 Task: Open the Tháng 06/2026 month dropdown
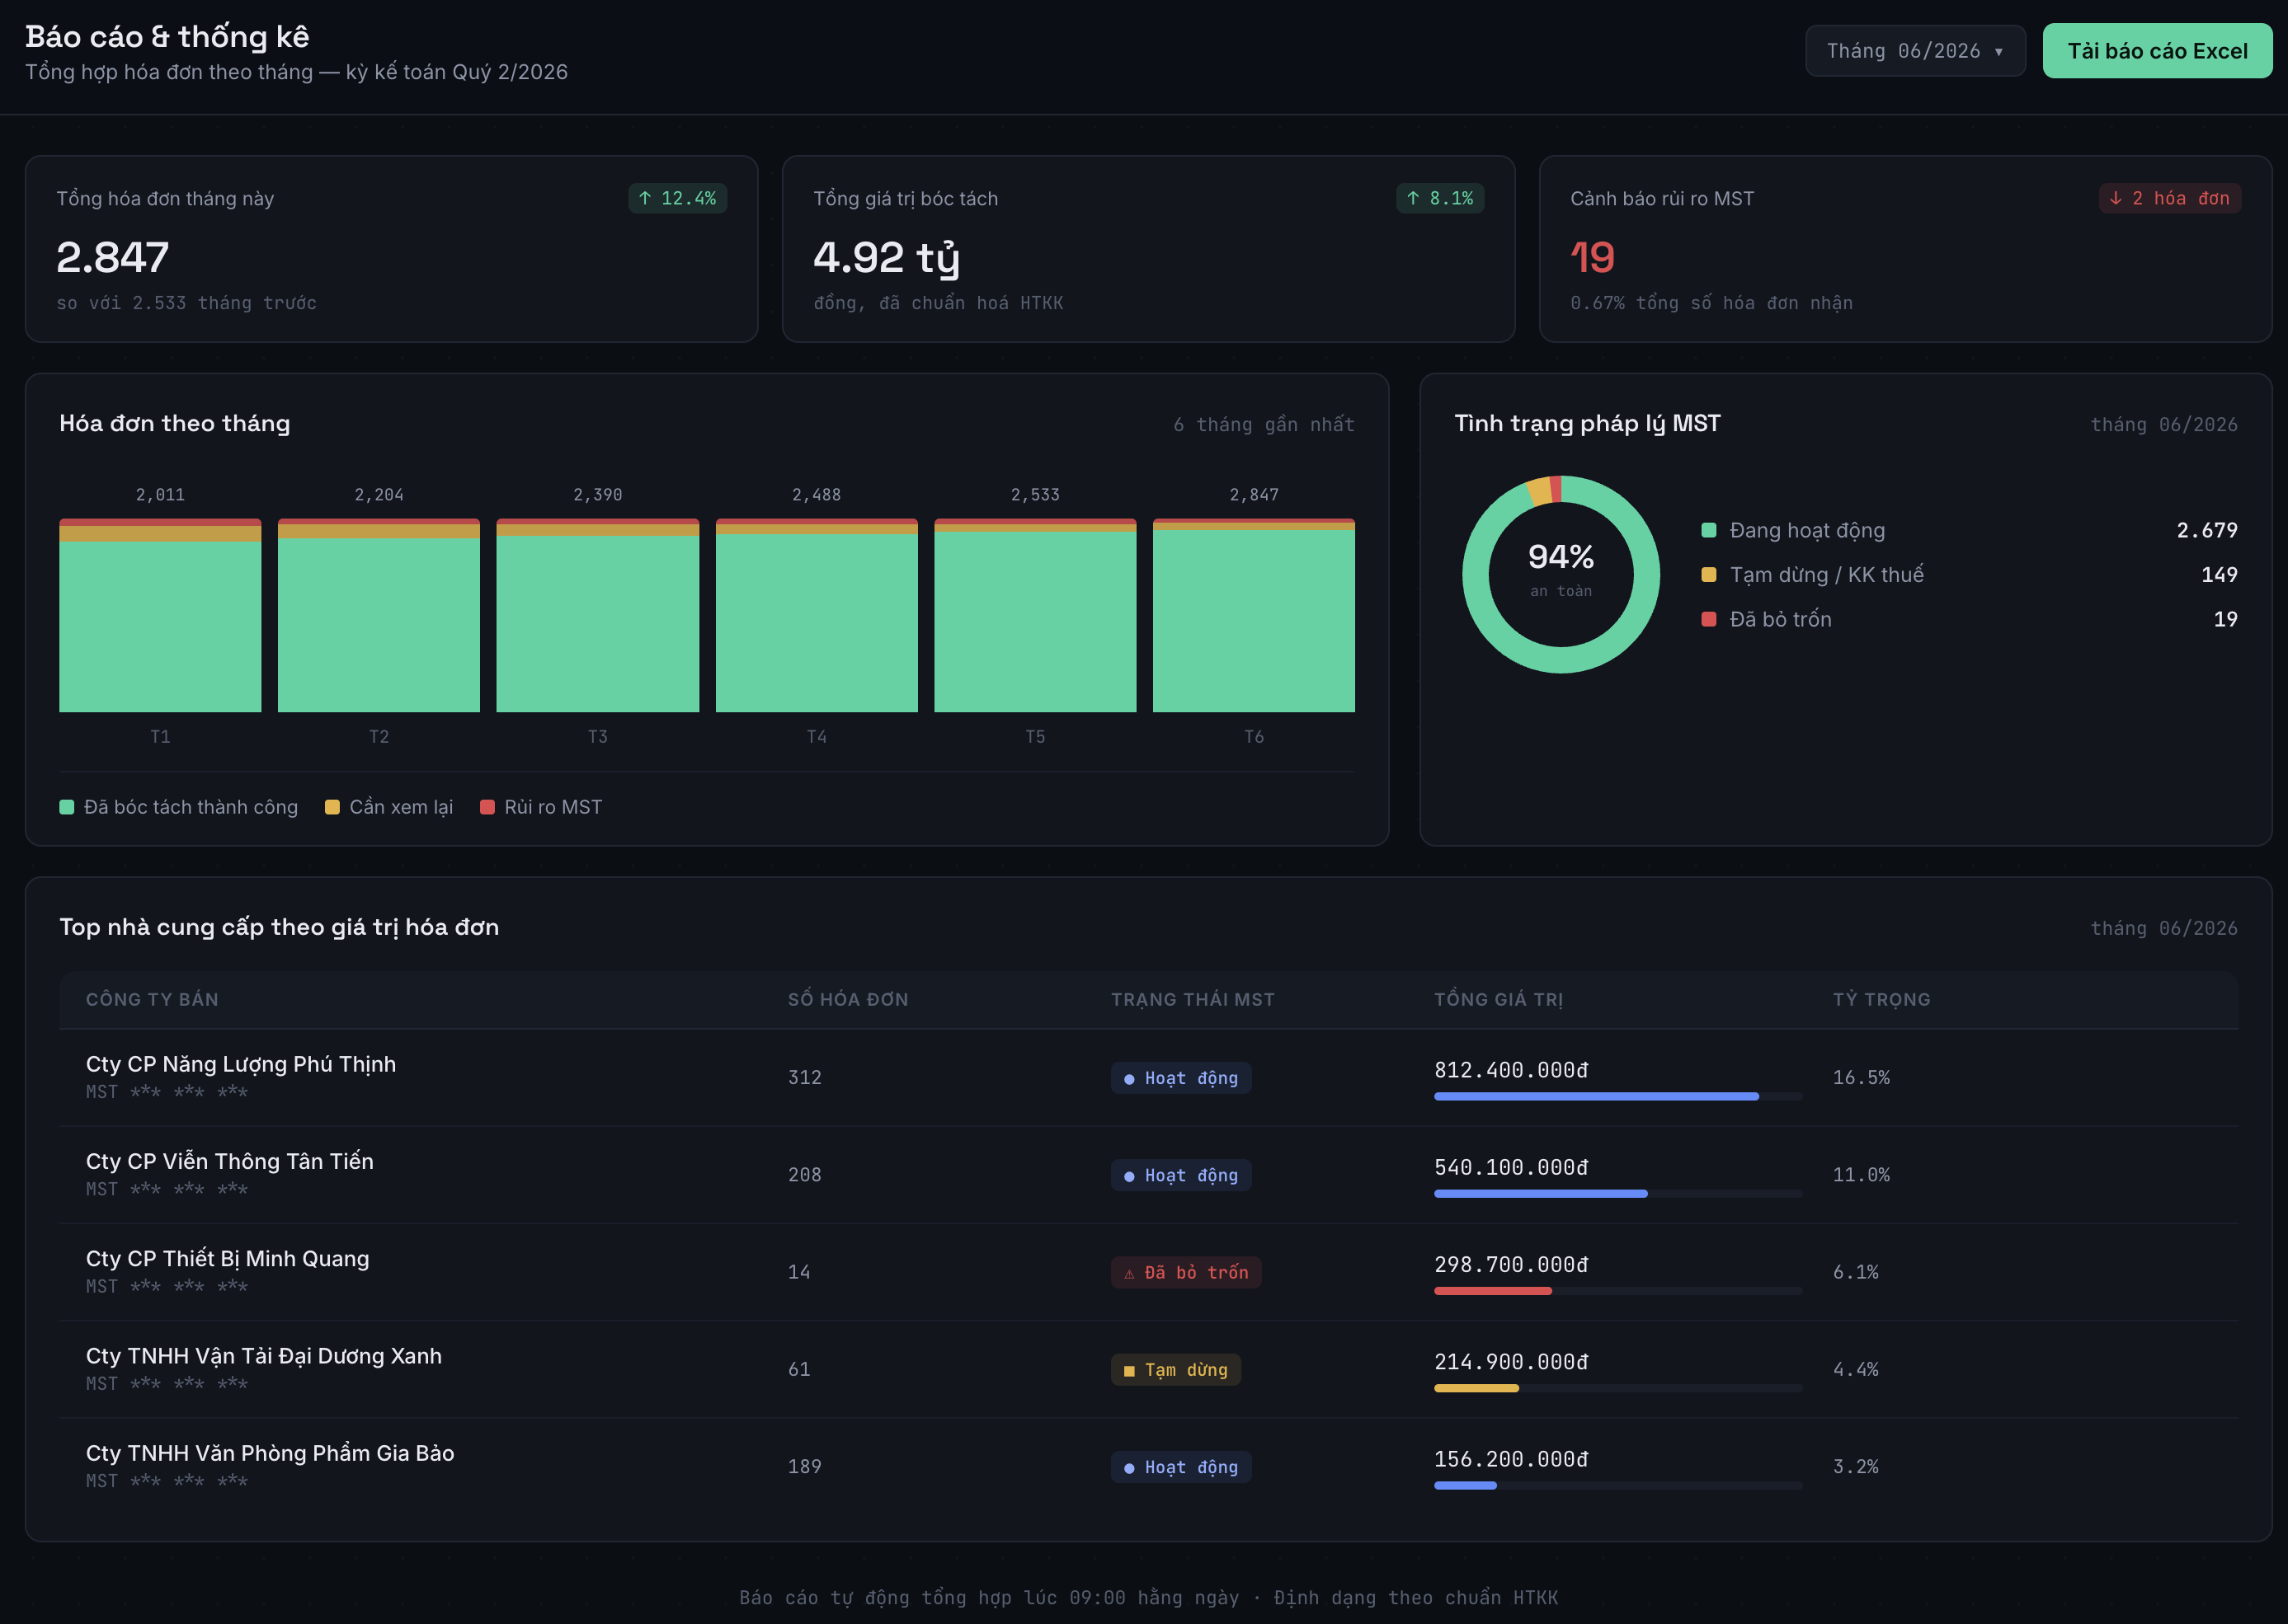1915,51
